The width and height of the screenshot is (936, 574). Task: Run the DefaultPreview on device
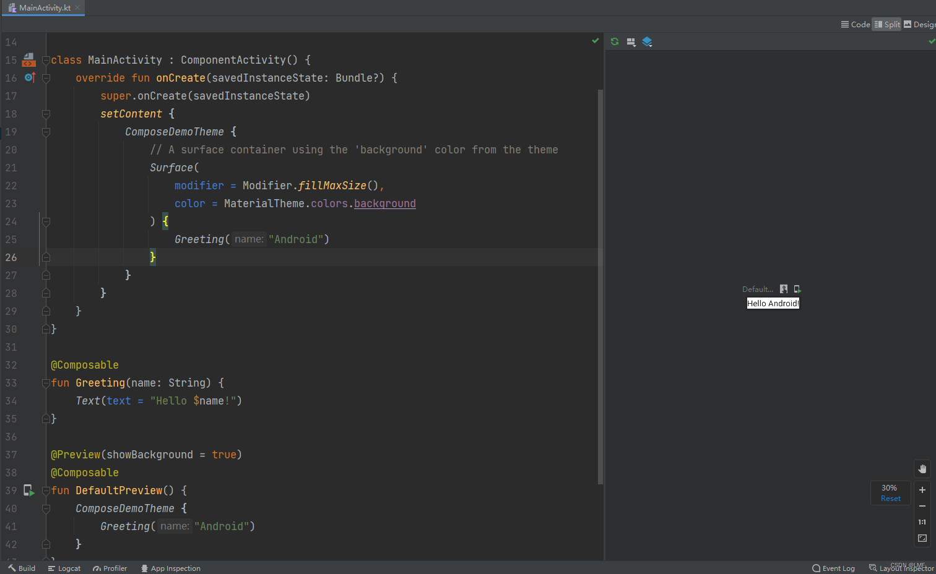pos(797,289)
